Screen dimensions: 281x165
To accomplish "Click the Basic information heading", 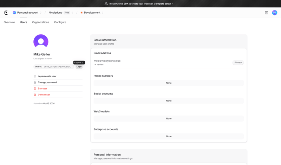I will [105, 40].
